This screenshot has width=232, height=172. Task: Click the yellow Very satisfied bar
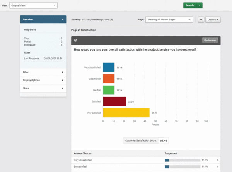tap(126, 113)
